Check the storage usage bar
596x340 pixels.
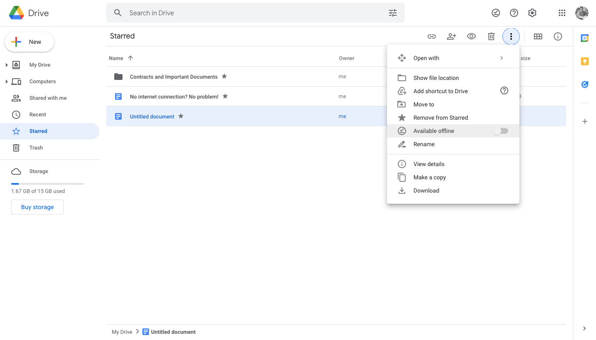tap(47, 183)
